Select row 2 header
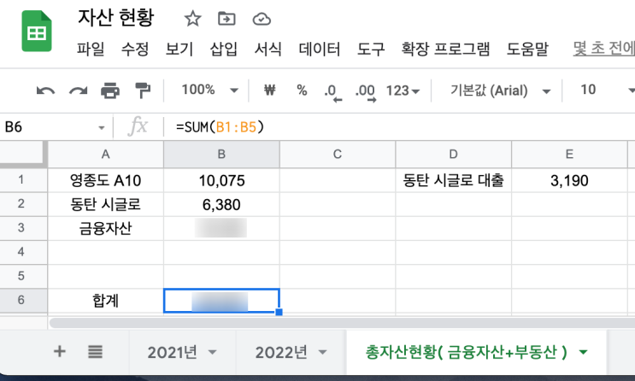 (x=23, y=204)
